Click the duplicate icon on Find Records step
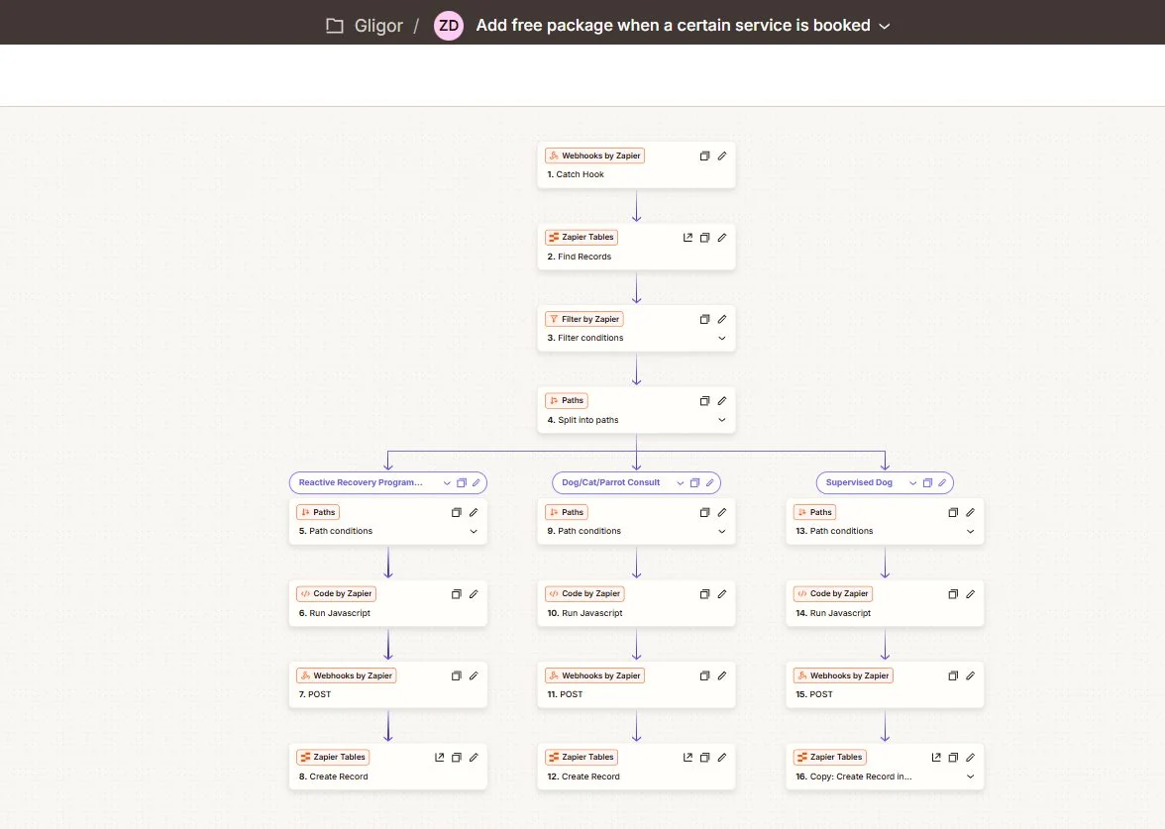1165x829 pixels. click(x=704, y=238)
